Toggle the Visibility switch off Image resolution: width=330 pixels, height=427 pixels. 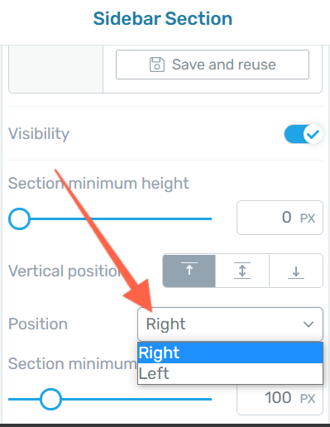tap(304, 134)
